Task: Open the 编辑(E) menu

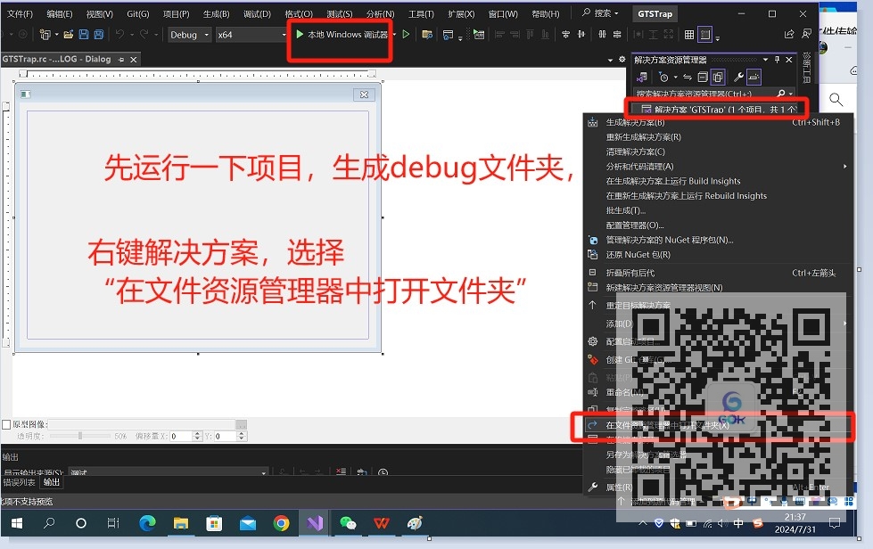Action: coord(60,14)
